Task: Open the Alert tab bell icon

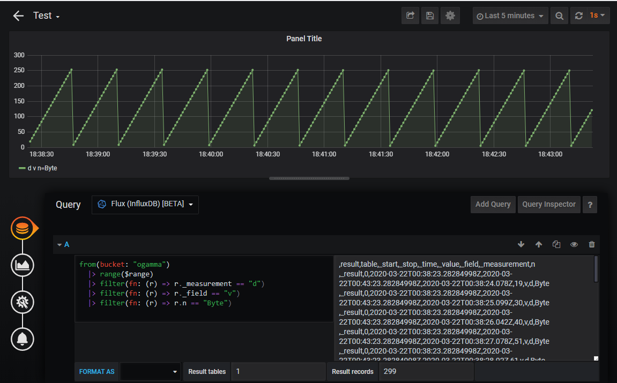Action: click(x=23, y=339)
